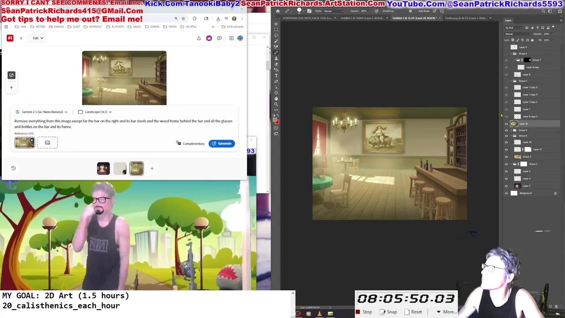Select the Hand tool
This screenshot has width=565, height=318.
(276, 98)
